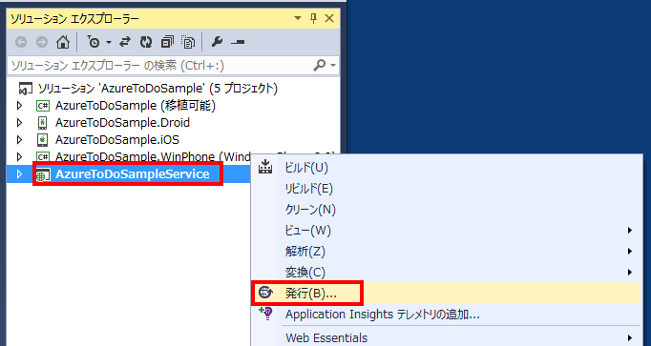
Task: Select AzureToDoSample.iOS project
Action: 117,140
